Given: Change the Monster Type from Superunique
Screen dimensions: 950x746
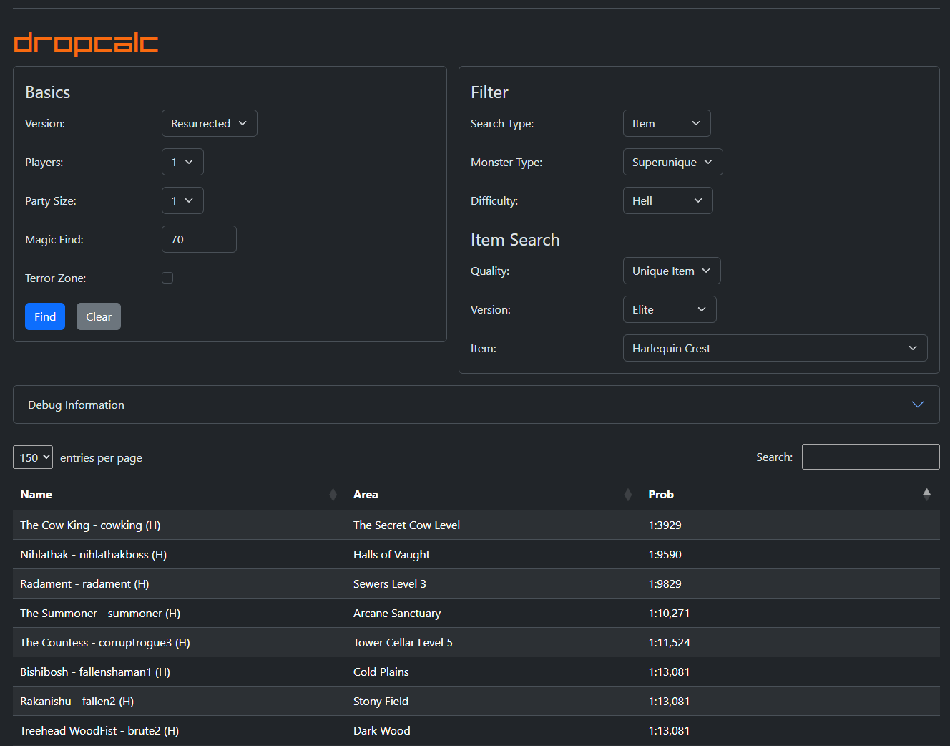Looking at the screenshot, I should tap(672, 162).
